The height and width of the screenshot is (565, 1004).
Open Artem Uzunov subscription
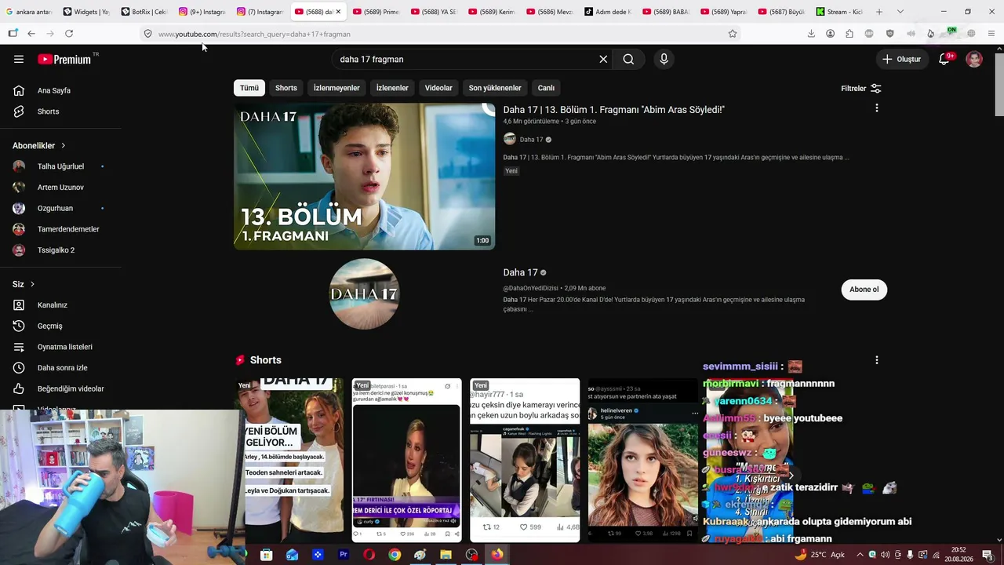[60, 188]
